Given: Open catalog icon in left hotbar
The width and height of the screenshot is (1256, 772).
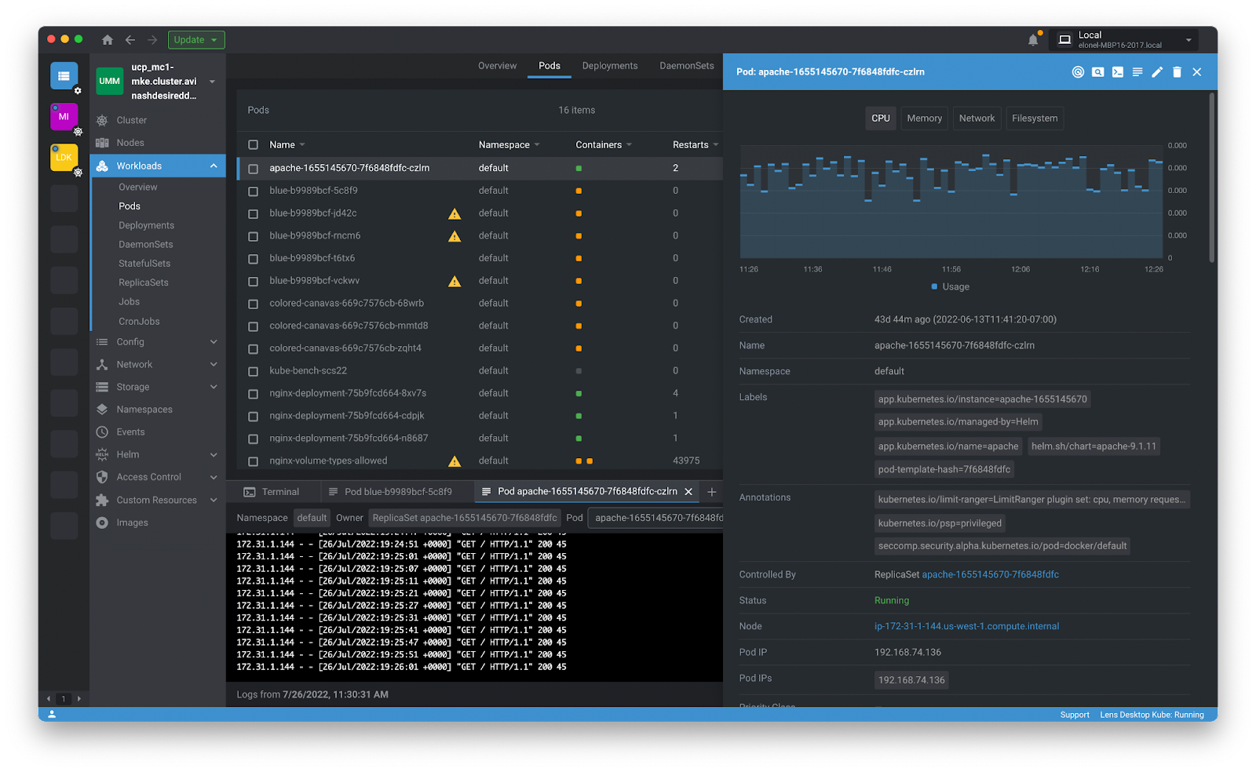Looking at the screenshot, I should pos(64,76).
